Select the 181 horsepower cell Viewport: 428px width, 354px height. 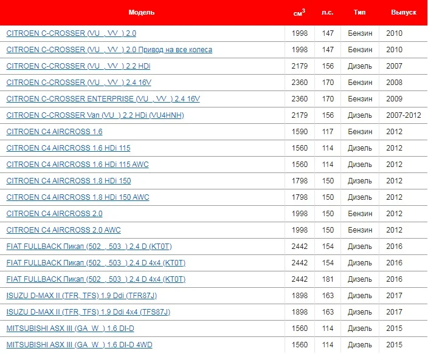(x=328, y=279)
